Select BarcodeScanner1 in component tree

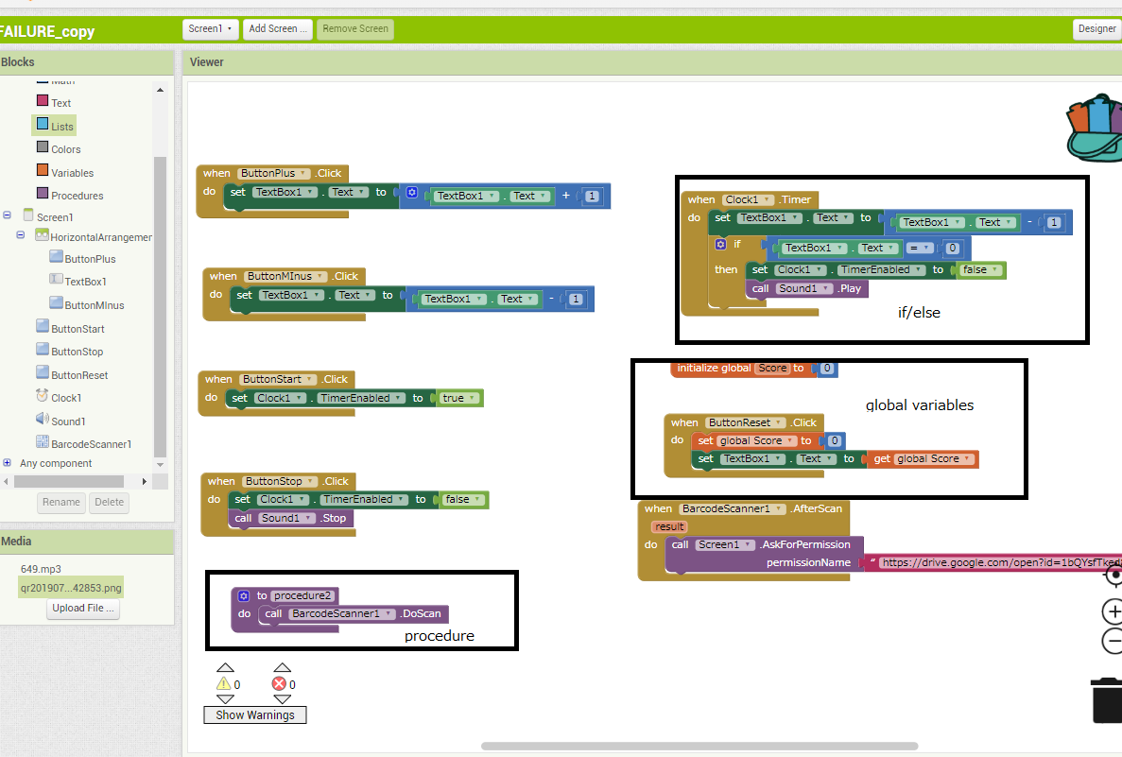tap(91, 444)
